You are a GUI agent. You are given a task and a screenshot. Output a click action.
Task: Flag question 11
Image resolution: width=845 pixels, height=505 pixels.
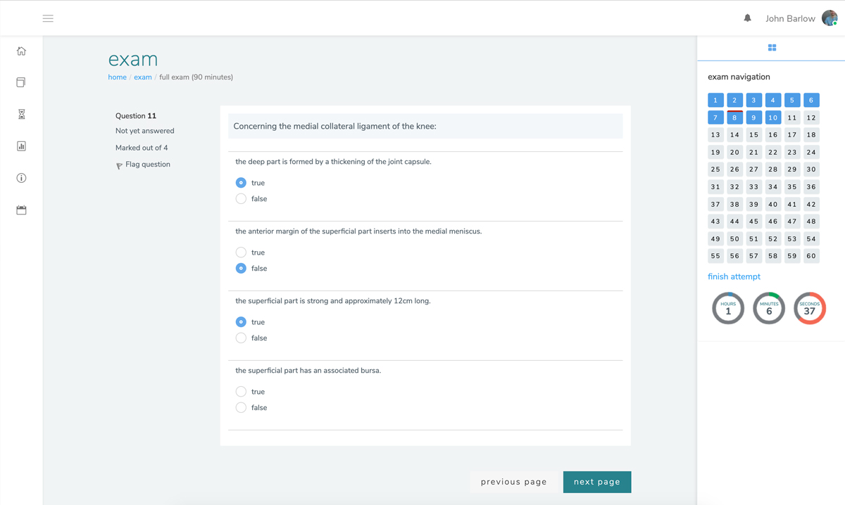point(143,165)
